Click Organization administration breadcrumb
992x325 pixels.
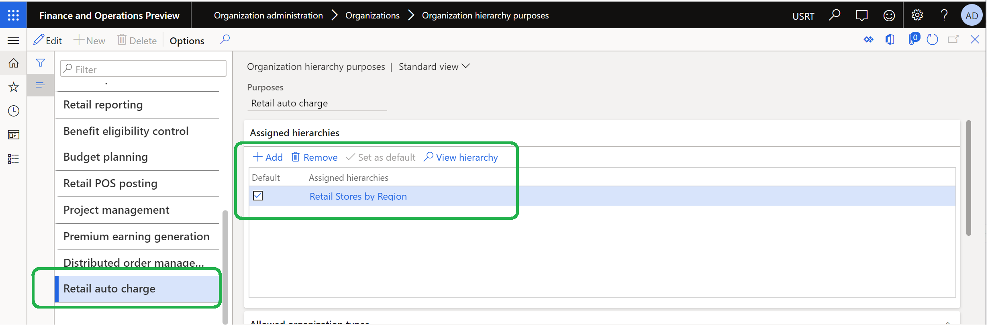pyautogui.click(x=268, y=15)
